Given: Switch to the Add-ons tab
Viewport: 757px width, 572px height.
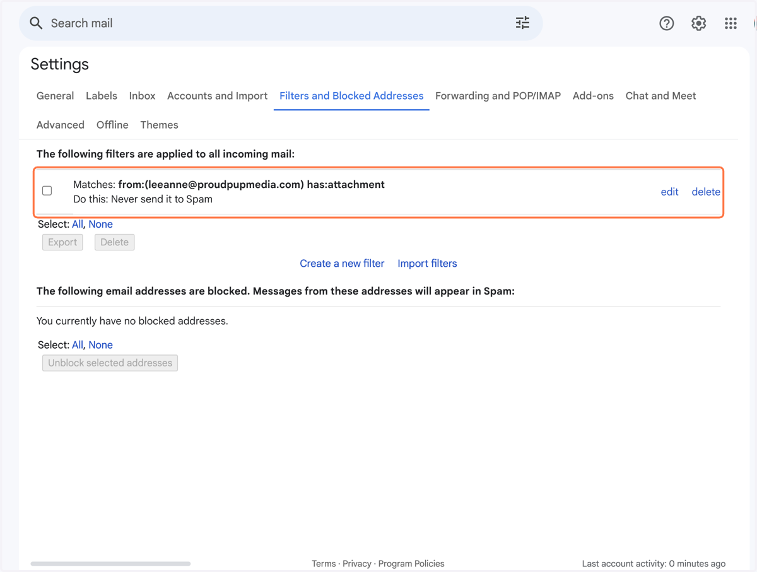Looking at the screenshot, I should coord(593,96).
